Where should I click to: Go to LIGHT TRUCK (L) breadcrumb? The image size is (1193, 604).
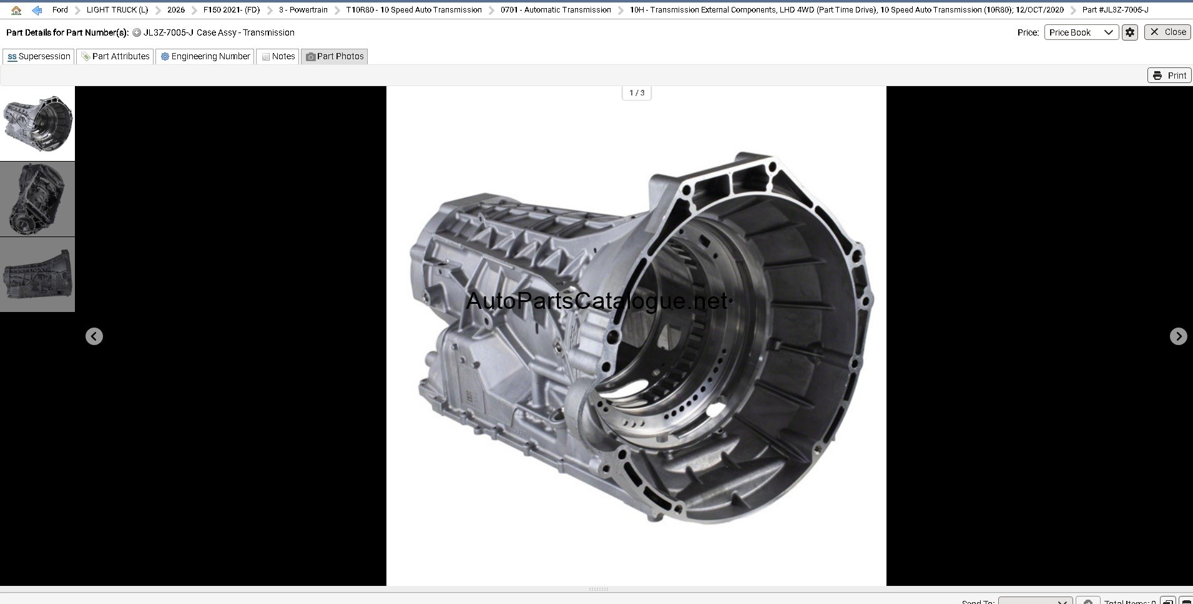117,10
